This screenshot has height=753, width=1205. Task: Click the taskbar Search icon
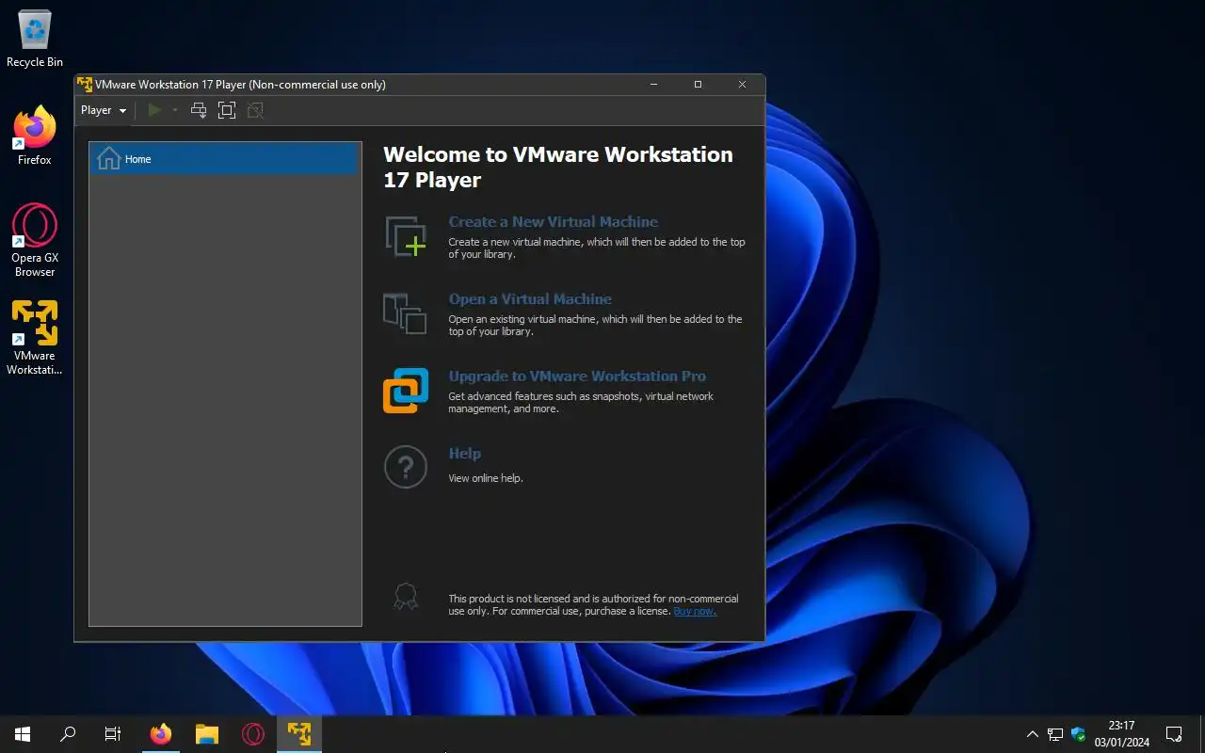pyautogui.click(x=68, y=734)
